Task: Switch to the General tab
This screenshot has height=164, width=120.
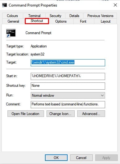Action: [x=13, y=21]
